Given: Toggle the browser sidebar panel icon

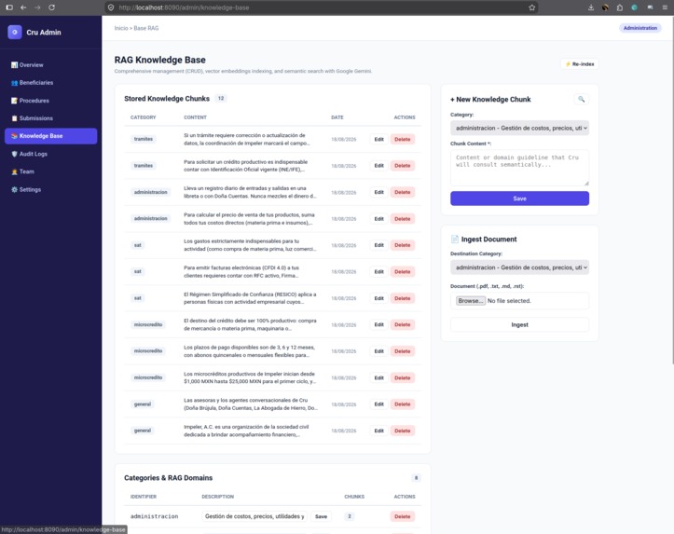Looking at the screenshot, I should (x=9, y=7).
